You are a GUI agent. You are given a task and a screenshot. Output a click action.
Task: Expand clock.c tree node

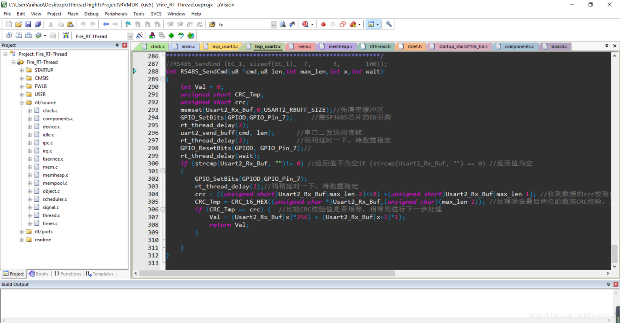point(29,110)
